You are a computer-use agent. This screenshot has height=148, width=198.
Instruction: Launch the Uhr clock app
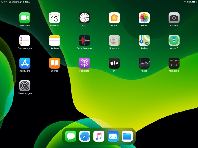tap(84, 18)
